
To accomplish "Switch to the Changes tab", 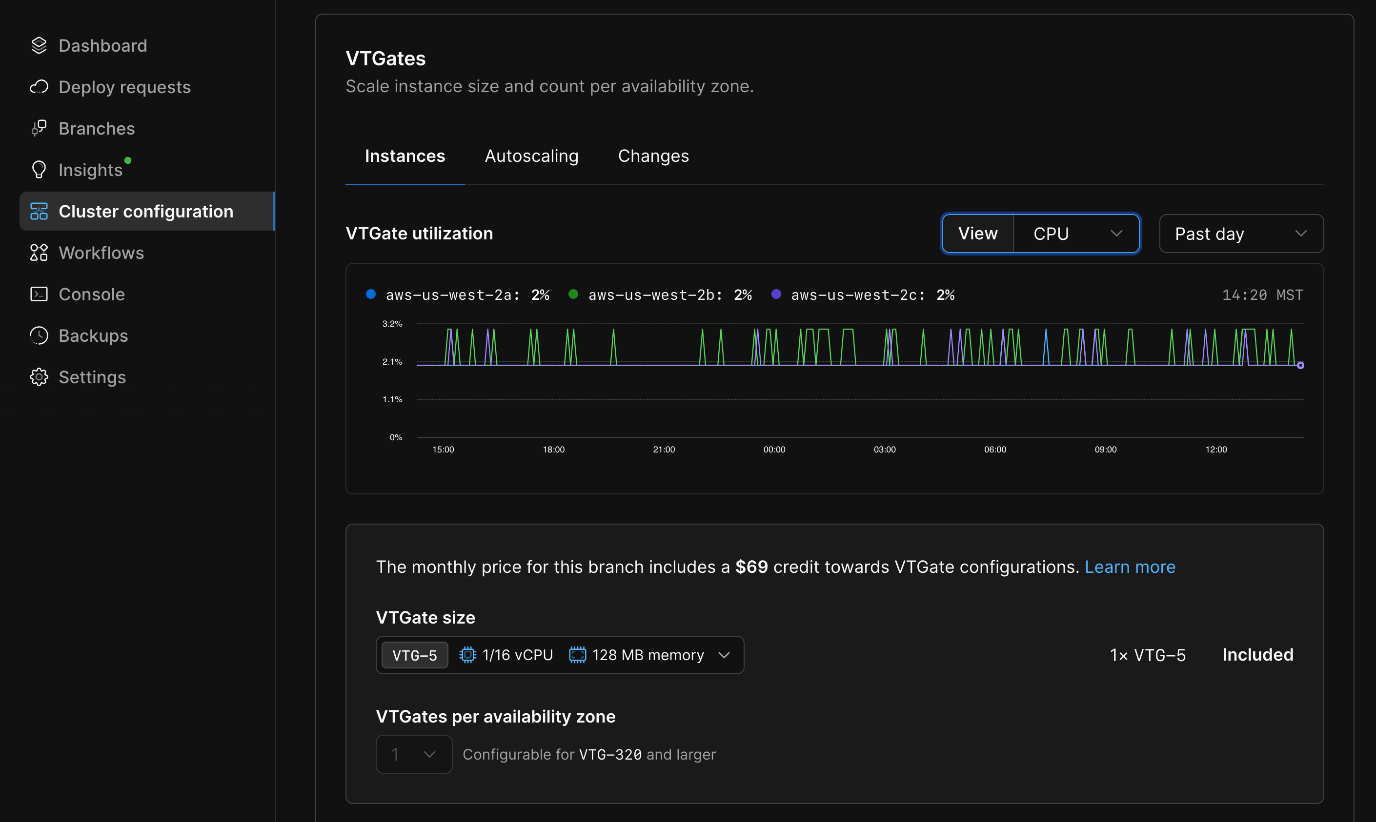I will click(x=653, y=156).
